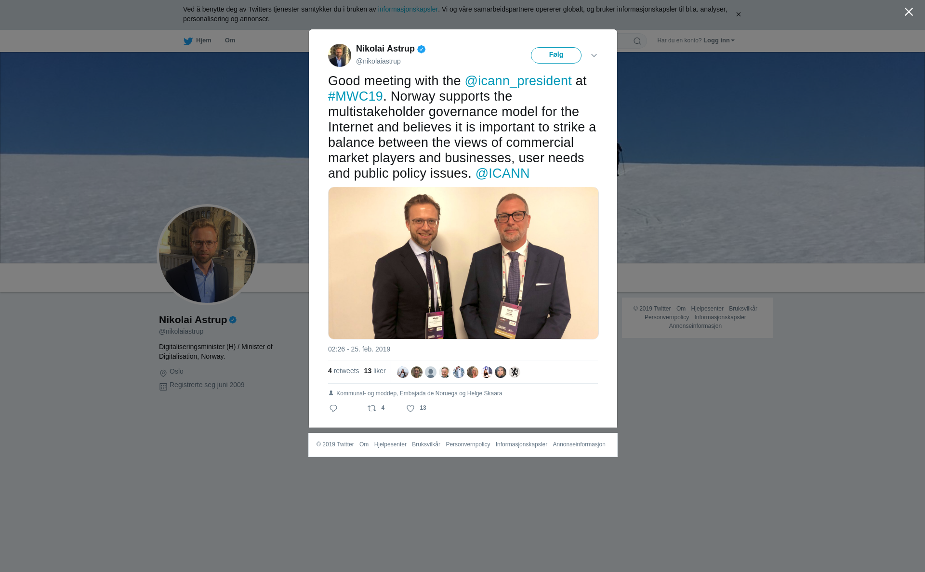View the 13 liker list
Viewport: 925px width, 572px height.
point(375,371)
